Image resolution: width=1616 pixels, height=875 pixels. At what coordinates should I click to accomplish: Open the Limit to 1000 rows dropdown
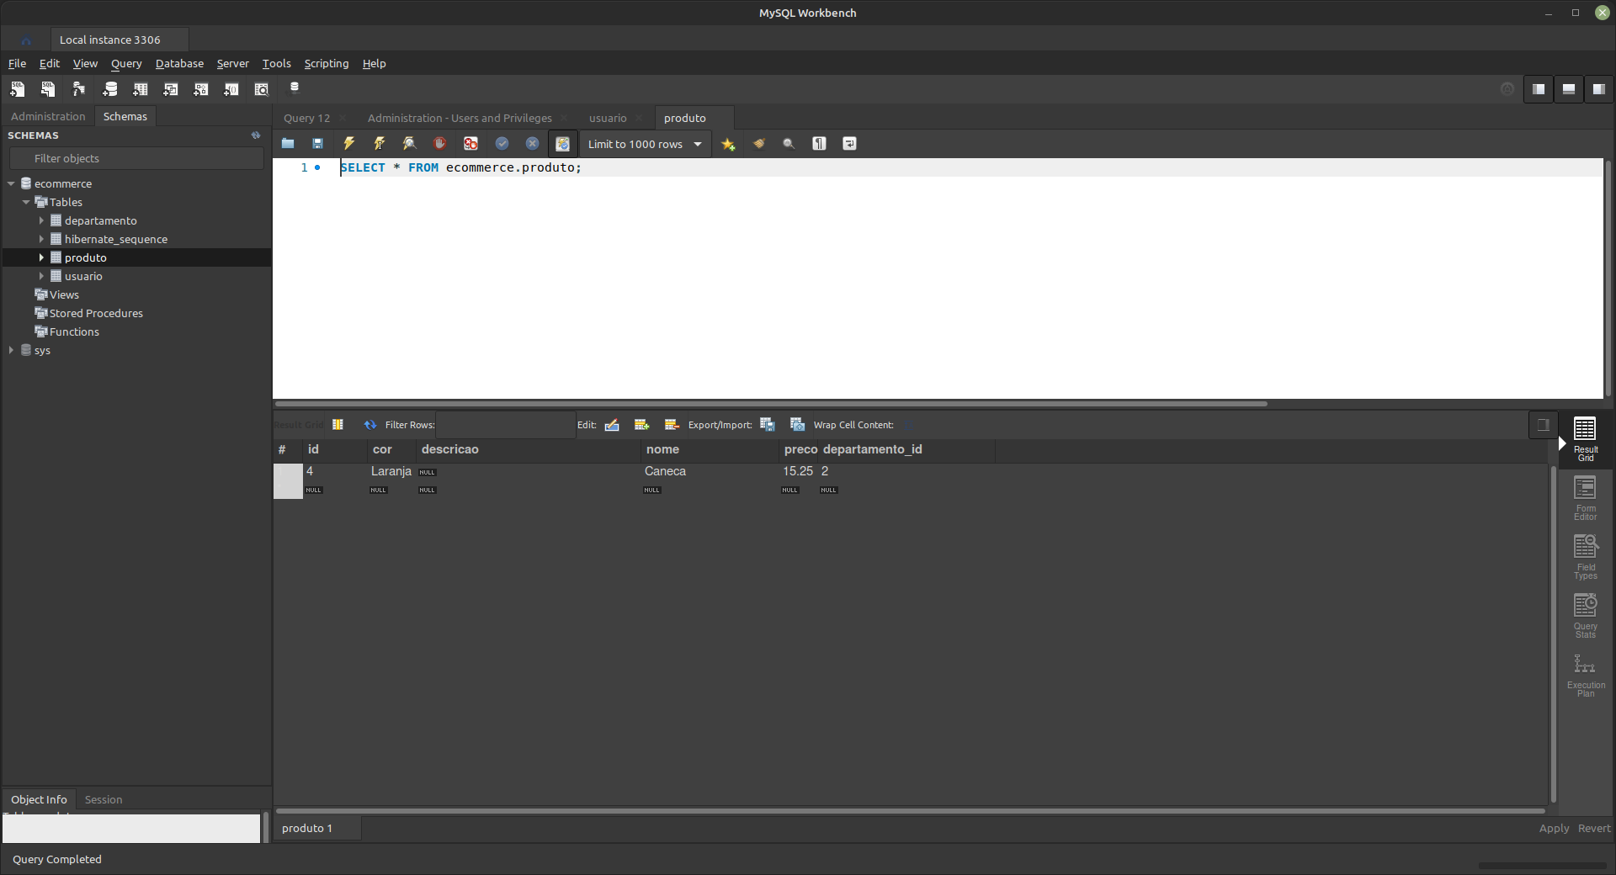[644, 144]
